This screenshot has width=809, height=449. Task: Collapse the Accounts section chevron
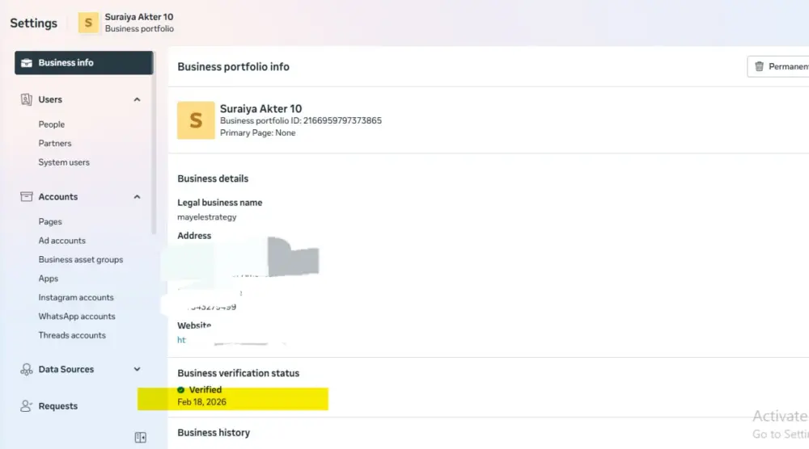point(137,197)
